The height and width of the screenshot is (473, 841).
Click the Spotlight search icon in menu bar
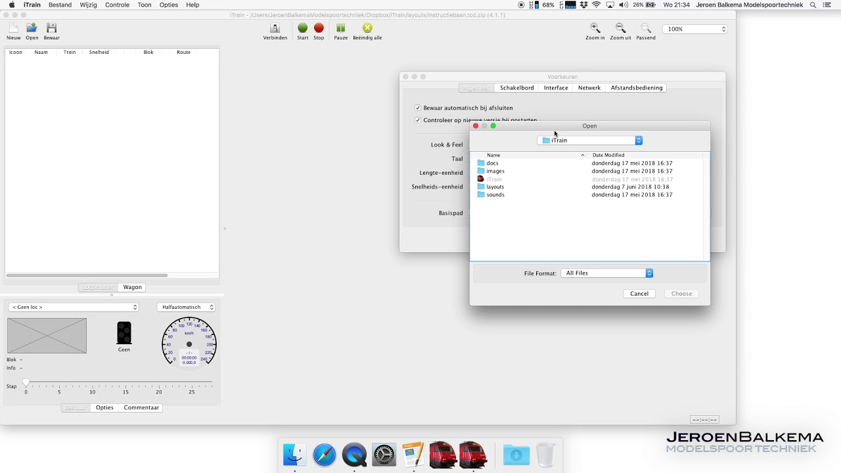[813, 5]
